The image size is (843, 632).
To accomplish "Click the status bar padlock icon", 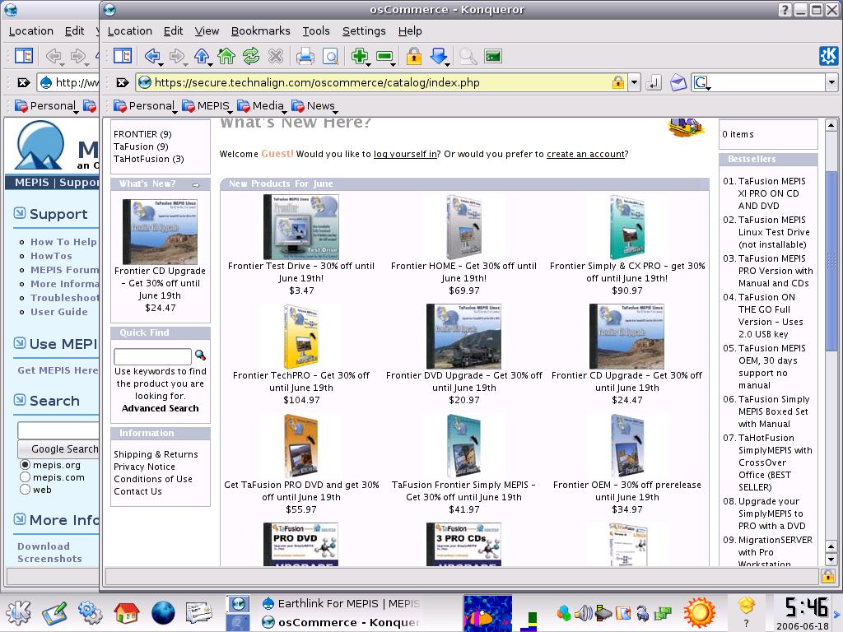I will pos(827,577).
